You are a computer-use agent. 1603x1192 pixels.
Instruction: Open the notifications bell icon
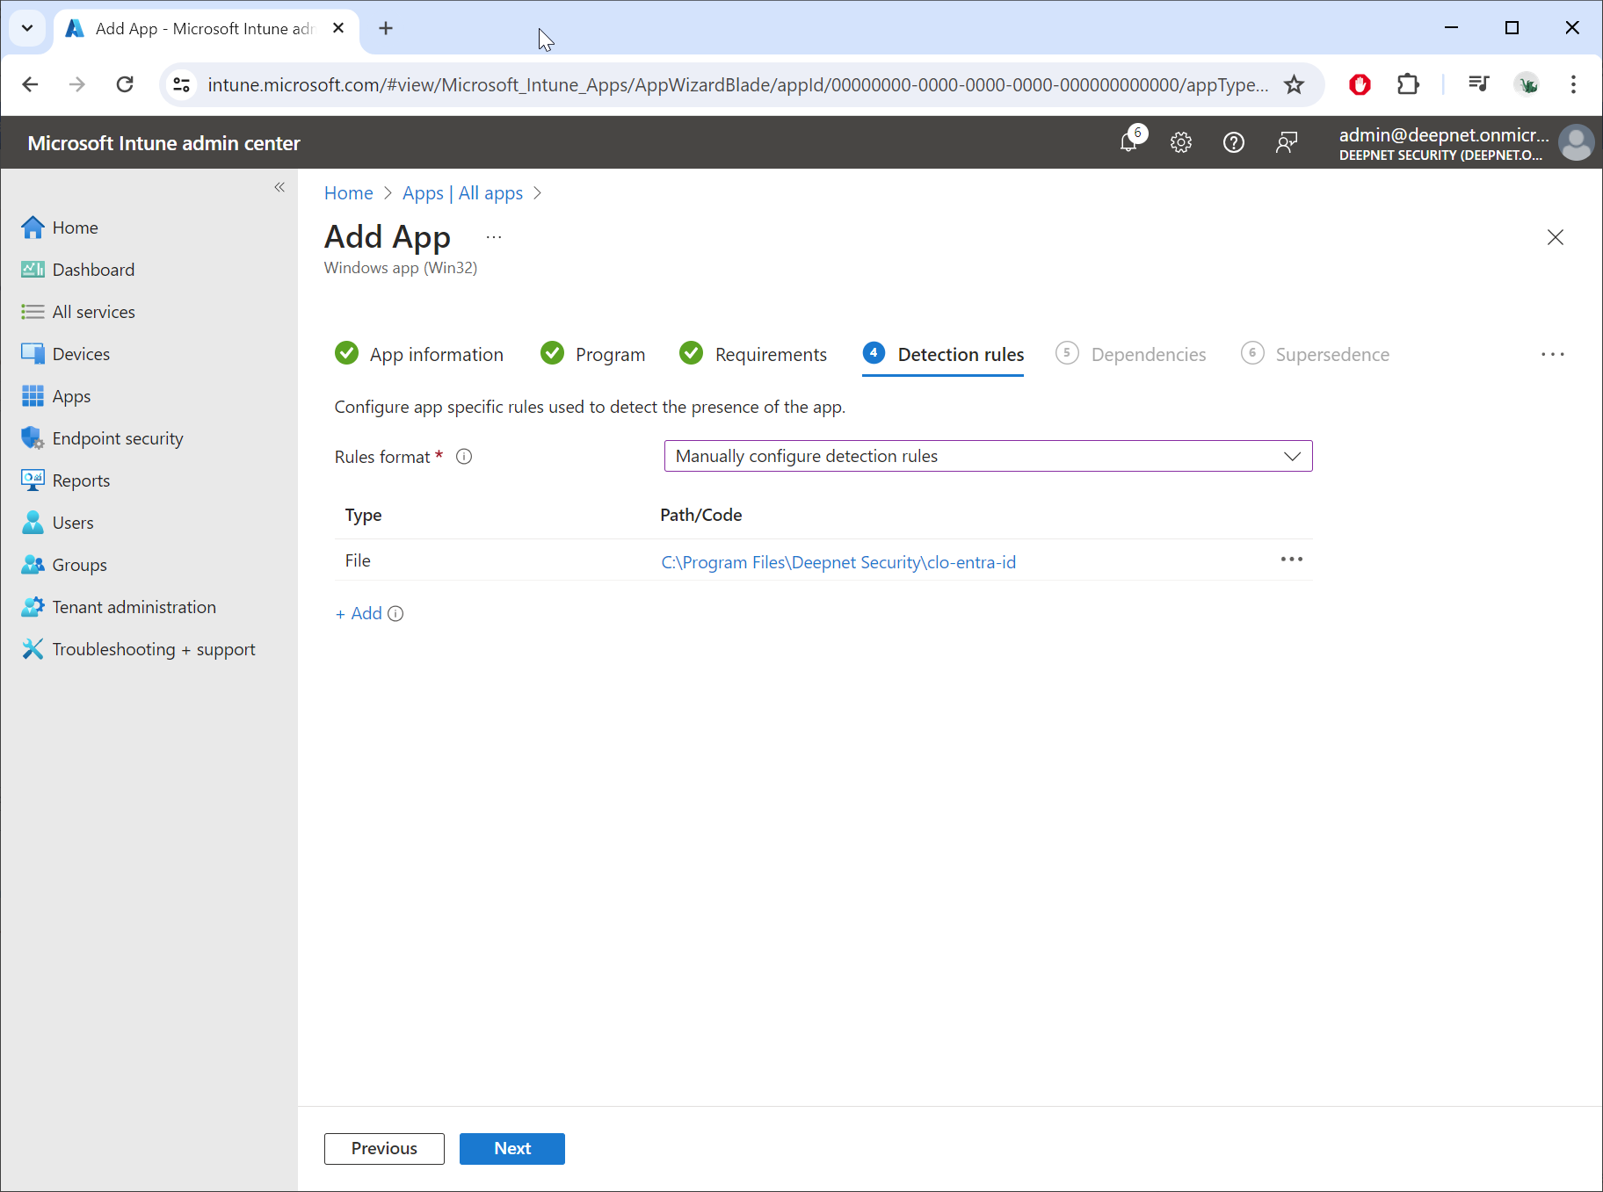(1129, 142)
